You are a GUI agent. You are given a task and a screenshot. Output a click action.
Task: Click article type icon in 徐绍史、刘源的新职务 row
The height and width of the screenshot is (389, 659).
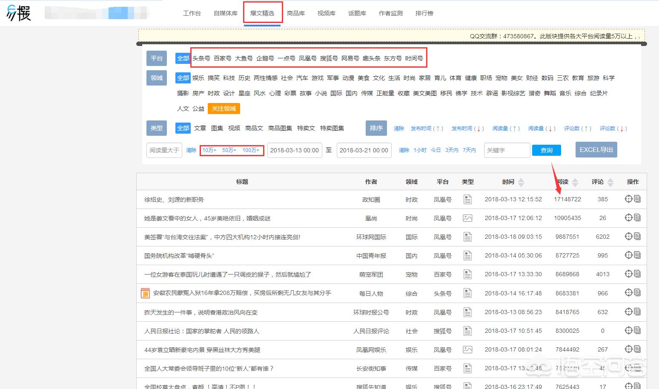tap(467, 199)
